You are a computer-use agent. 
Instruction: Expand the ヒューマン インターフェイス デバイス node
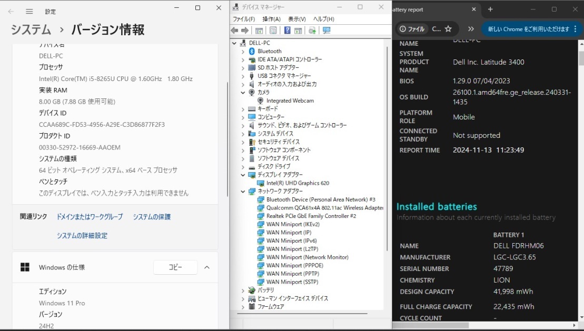click(243, 298)
